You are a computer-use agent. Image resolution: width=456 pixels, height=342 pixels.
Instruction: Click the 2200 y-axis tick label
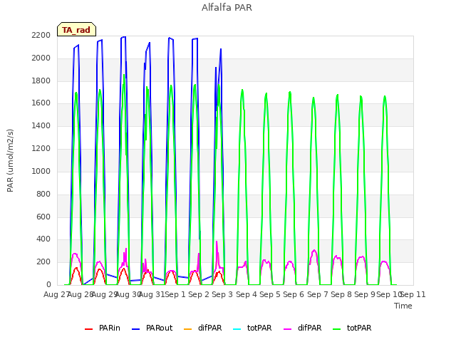coord(41,35)
